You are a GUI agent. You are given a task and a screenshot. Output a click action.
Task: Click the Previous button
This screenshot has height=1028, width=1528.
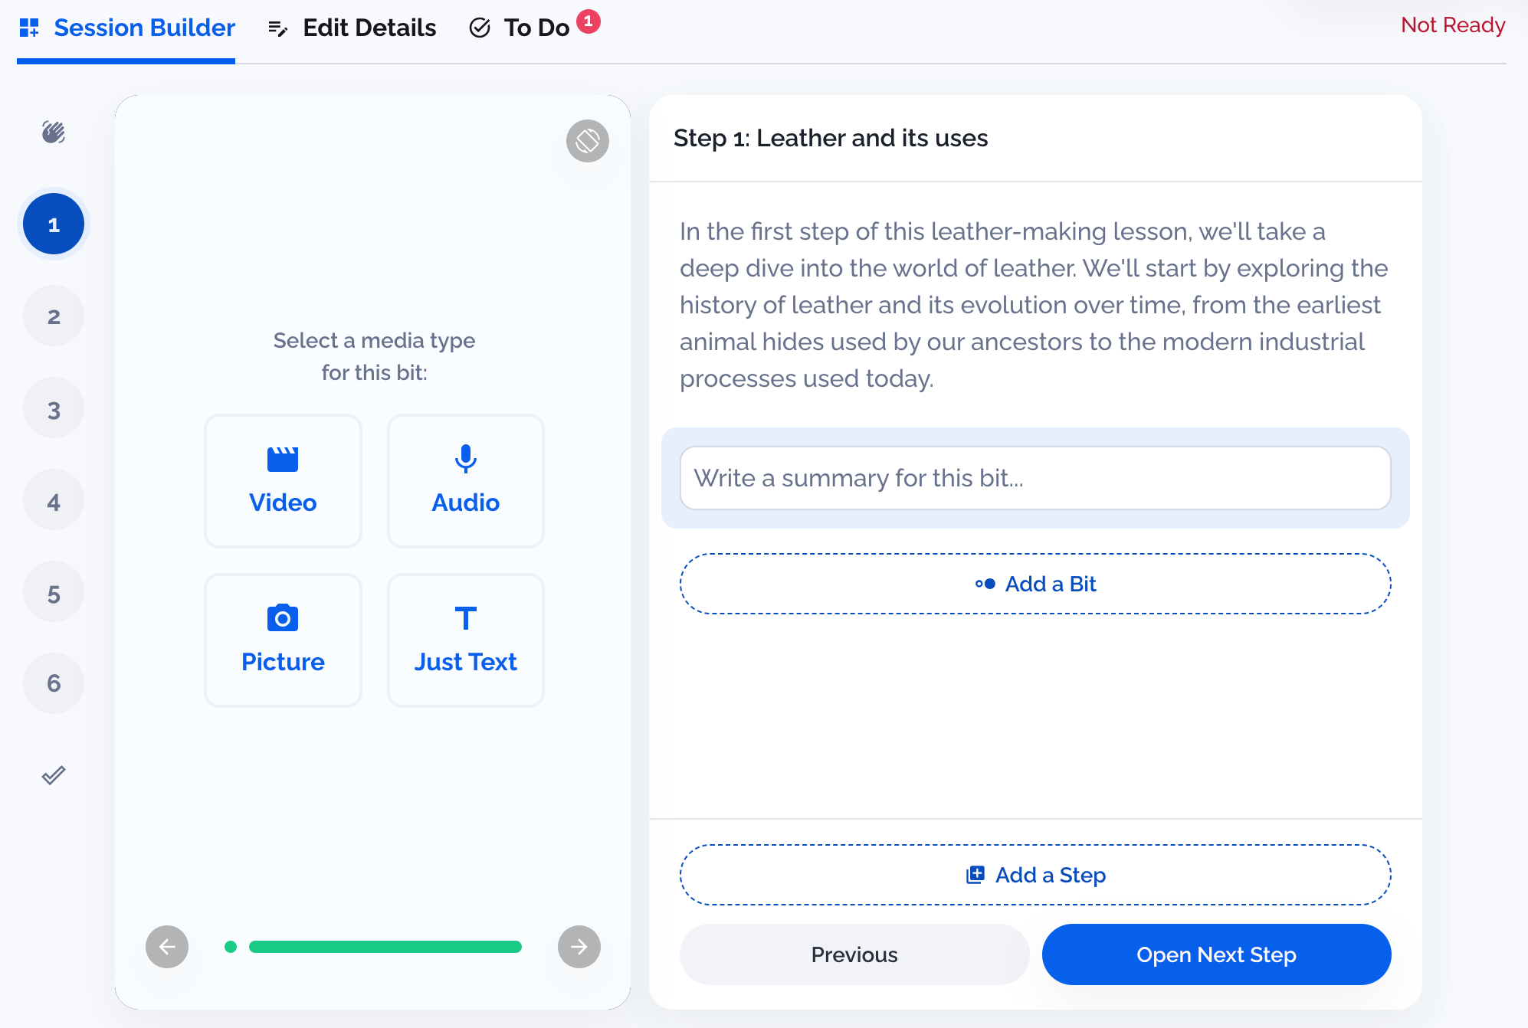coord(854,954)
